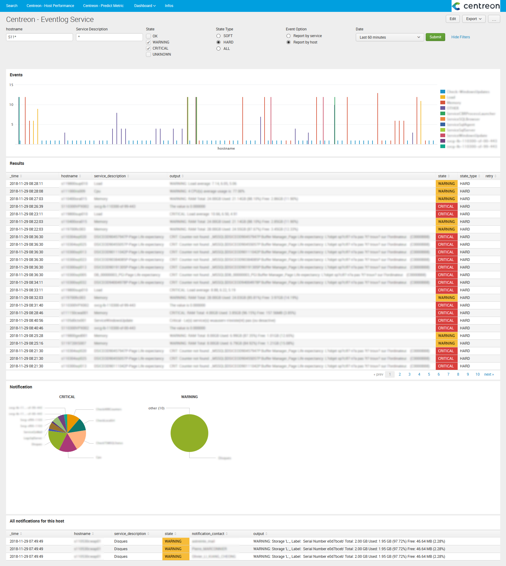Sort notifications by state column

(x=170, y=534)
